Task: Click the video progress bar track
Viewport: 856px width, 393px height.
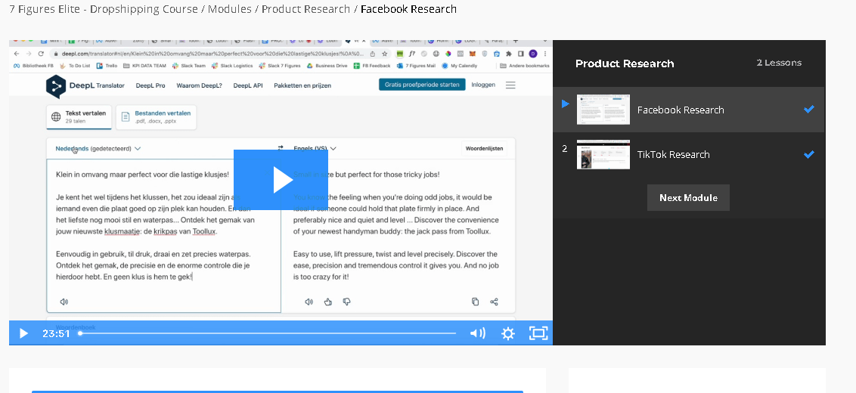Action: point(268,333)
